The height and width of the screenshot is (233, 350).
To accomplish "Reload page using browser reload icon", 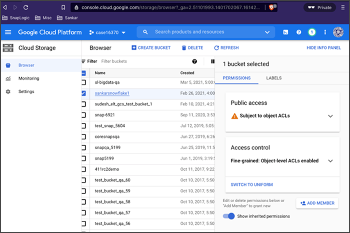I will click(26, 7).
